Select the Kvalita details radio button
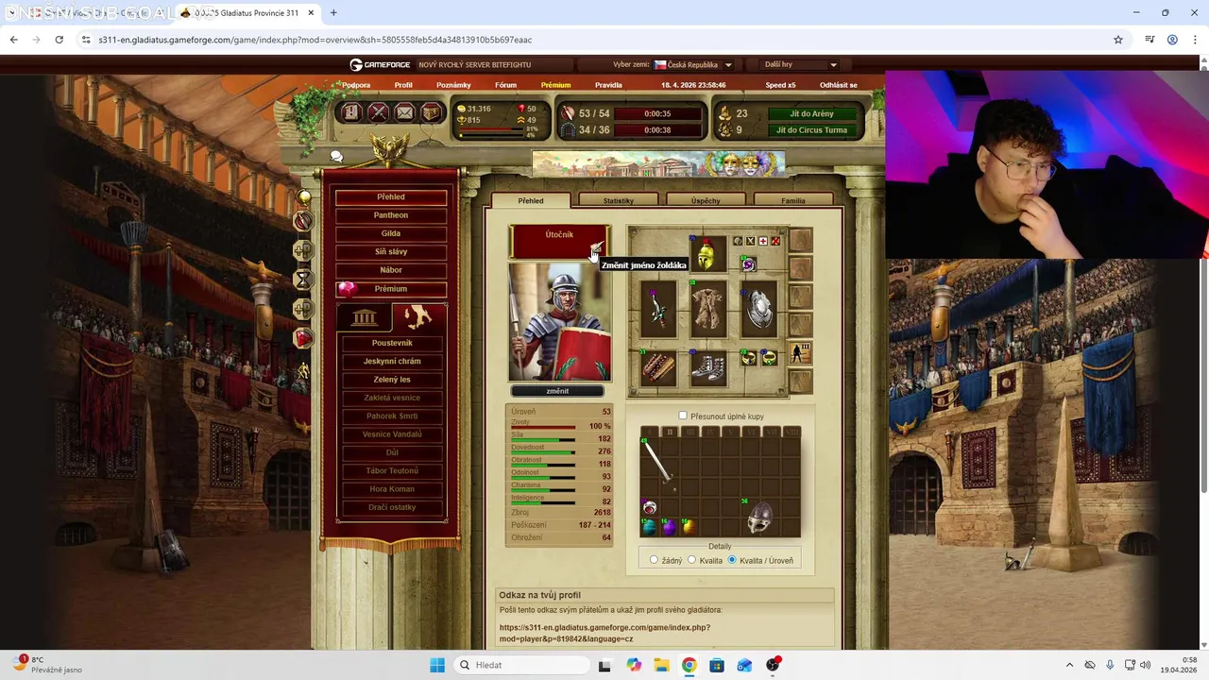Image resolution: width=1209 pixels, height=680 pixels. point(691,560)
